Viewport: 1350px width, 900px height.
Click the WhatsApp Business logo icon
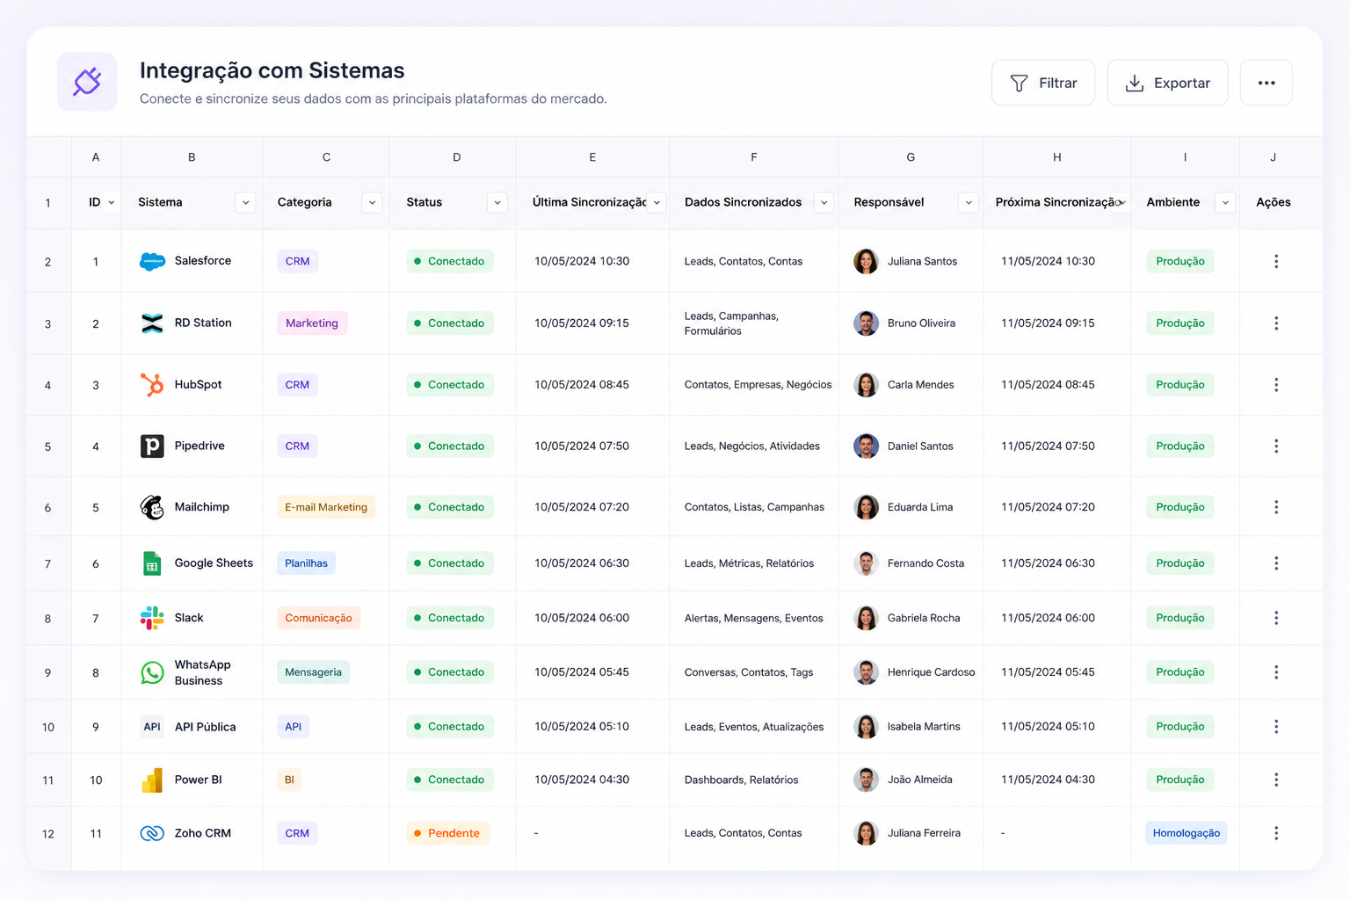coord(152,672)
